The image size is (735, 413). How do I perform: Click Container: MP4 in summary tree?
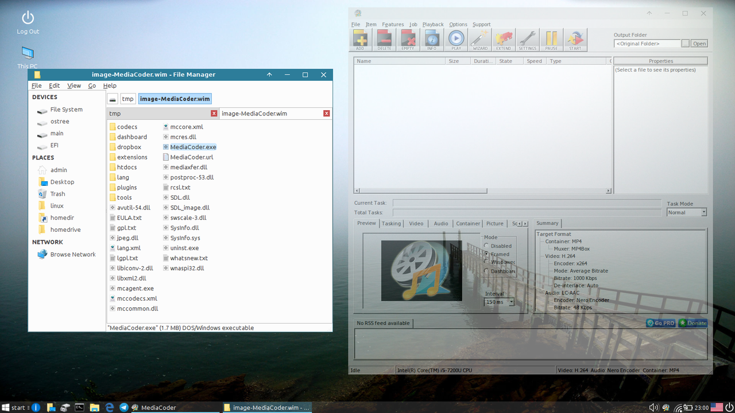point(563,241)
